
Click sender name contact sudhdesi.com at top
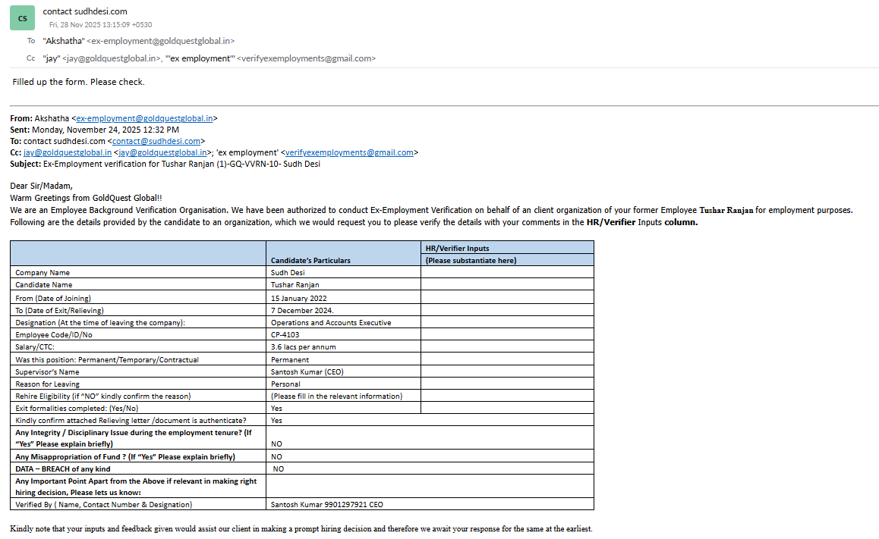point(85,11)
